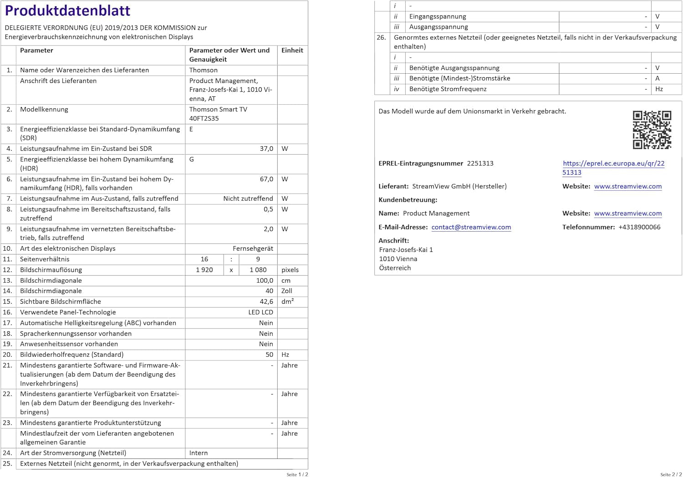
Task: Select the 1 920 resolution width value
Action: point(204,270)
